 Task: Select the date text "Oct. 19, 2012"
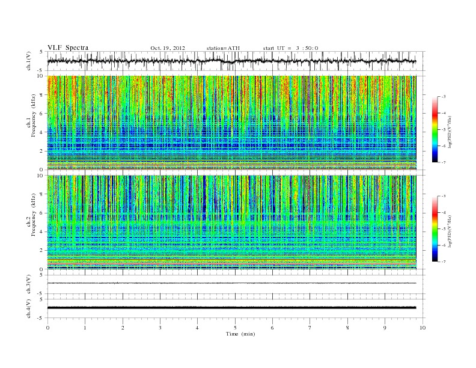click(168, 48)
